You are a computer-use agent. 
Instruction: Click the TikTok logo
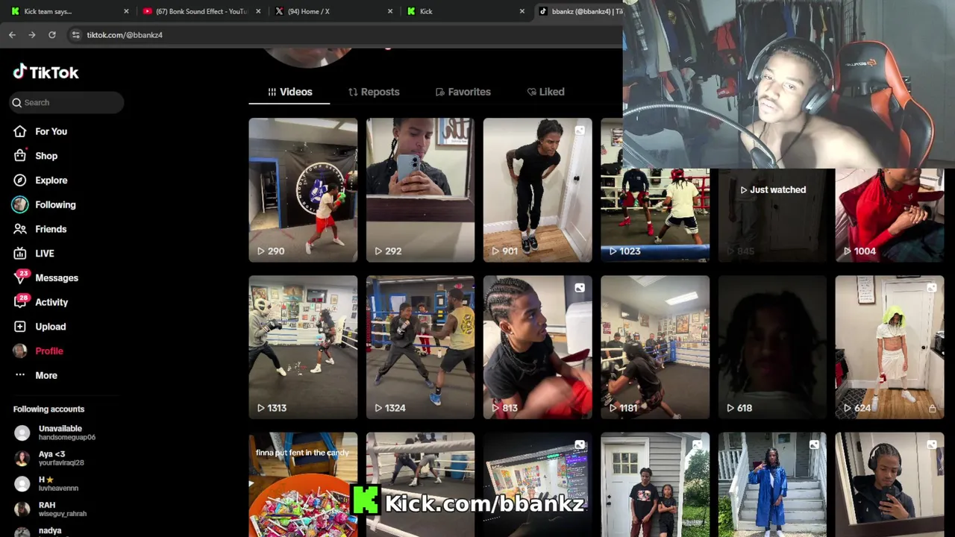(x=46, y=72)
